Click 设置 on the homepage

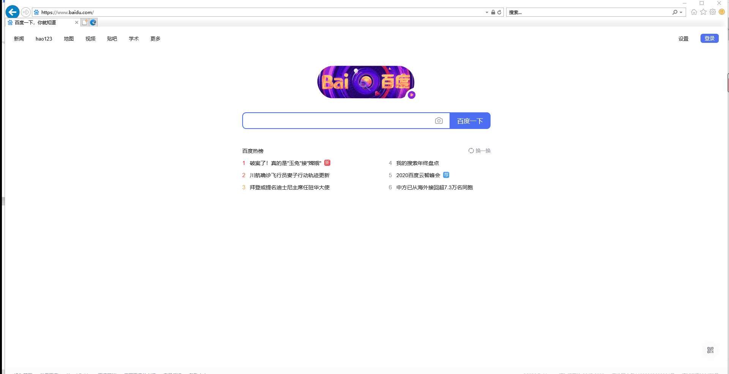pos(683,38)
